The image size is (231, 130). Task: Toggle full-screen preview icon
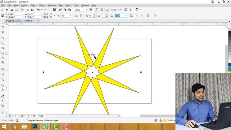coord(91,10)
